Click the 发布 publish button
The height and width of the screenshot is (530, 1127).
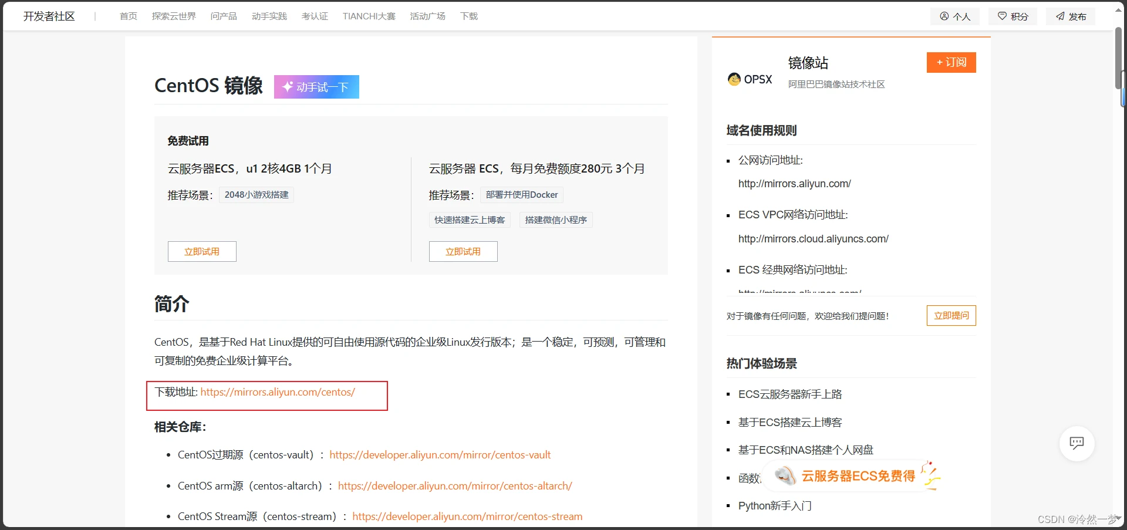(1071, 16)
